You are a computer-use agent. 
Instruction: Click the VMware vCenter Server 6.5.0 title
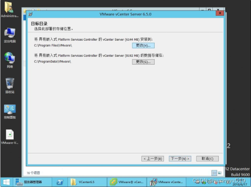(125, 14)
